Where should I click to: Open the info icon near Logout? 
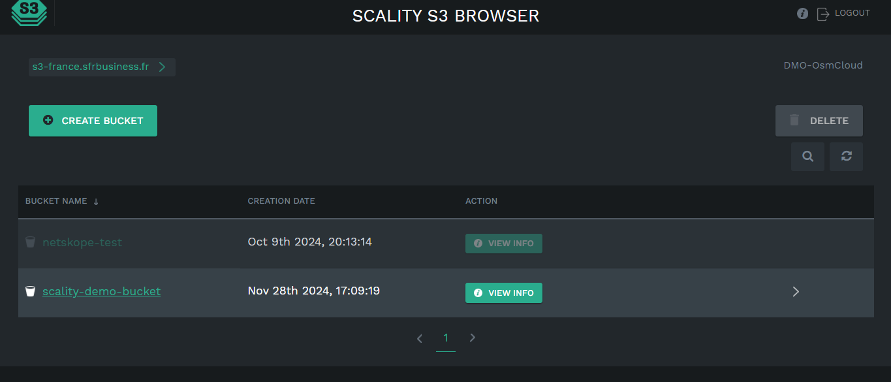coord(803,13)
